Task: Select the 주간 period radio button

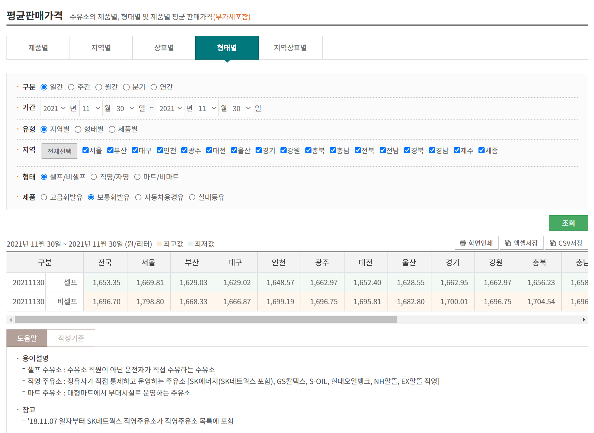Action: coord(71,87)
